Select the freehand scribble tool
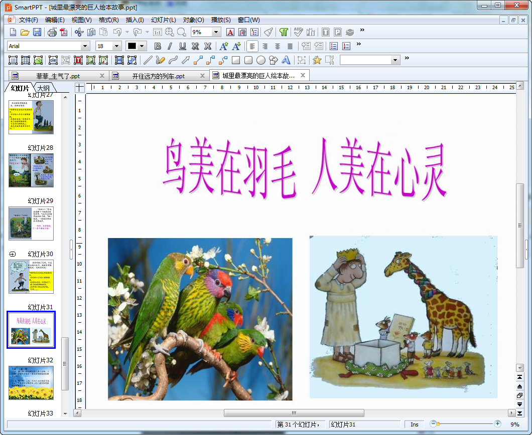The image size is (532, 435). tap(160, 60)
